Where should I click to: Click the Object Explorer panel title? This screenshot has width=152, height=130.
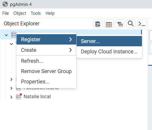coord(22,24)
